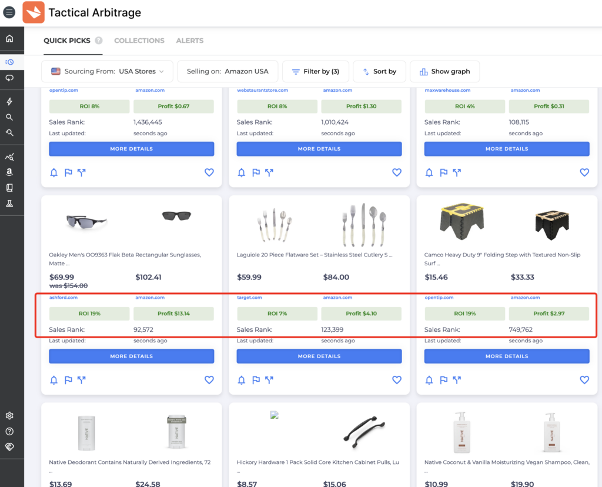Favorite the Oakley sunglasses deal with the heart
Viewport: 602px width, 487px height.
[x=209, y=380]
